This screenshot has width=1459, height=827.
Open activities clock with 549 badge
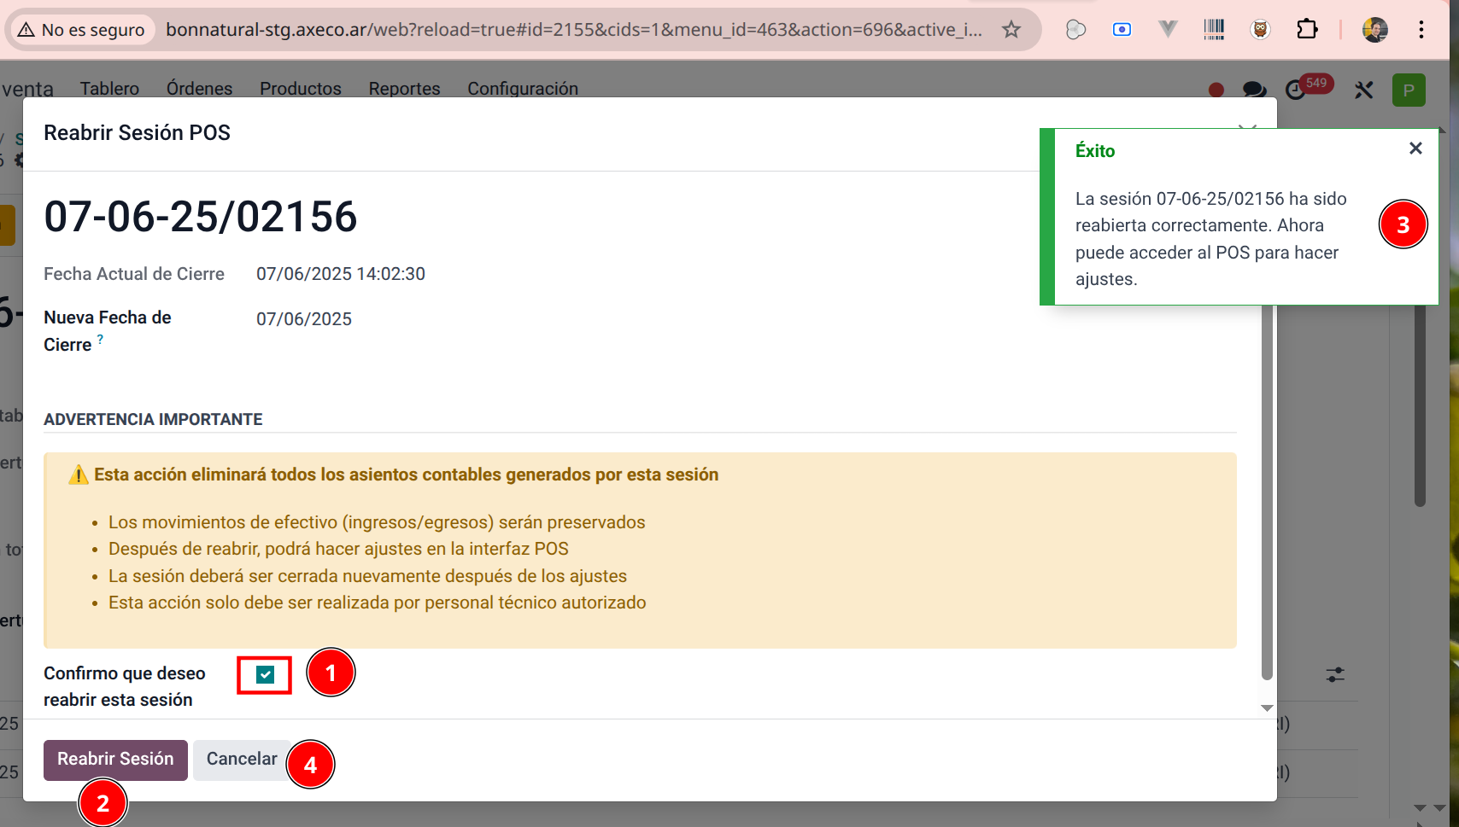[x=1297, y=90]
